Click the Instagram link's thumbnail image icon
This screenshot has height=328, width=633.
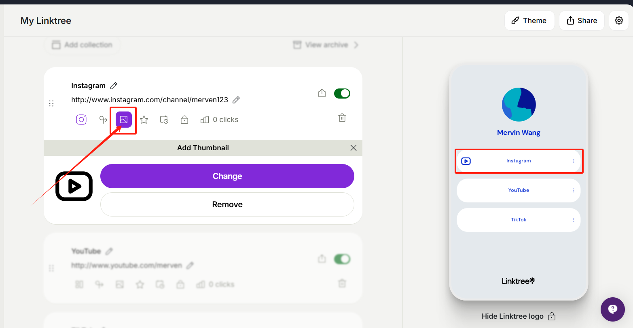[124, 120]
